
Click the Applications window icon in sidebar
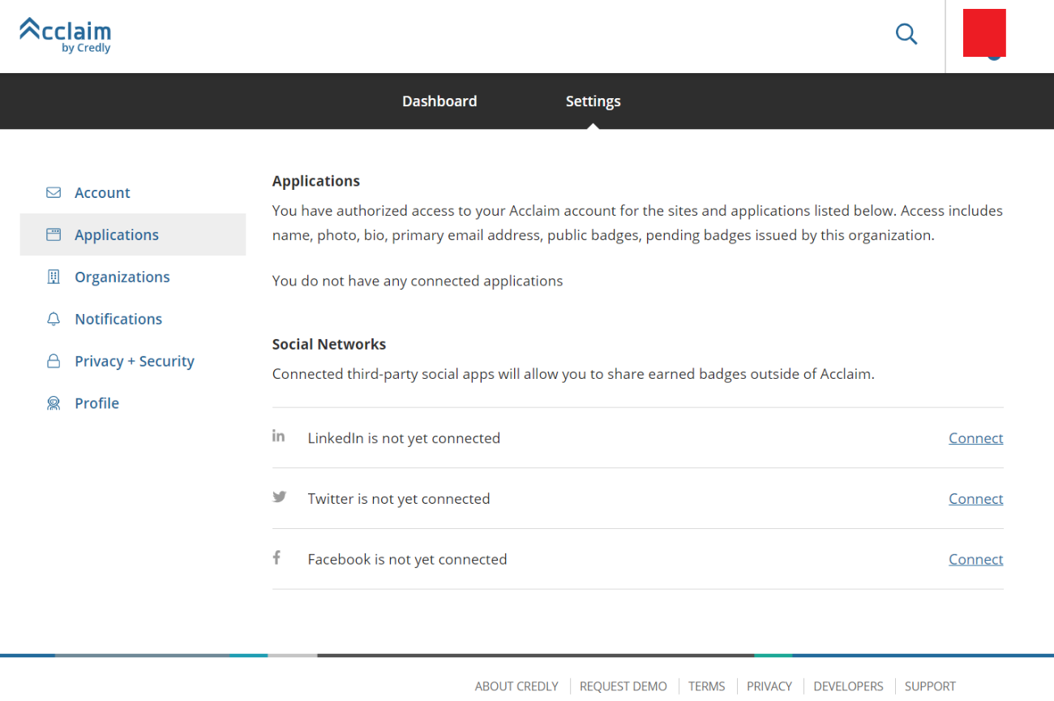[x=54, y=235]
